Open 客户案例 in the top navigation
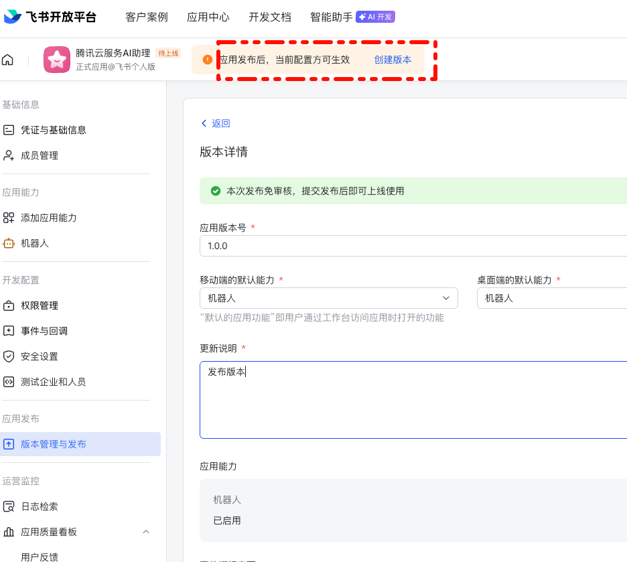627x562 pixels. click(x=147, y=17)
